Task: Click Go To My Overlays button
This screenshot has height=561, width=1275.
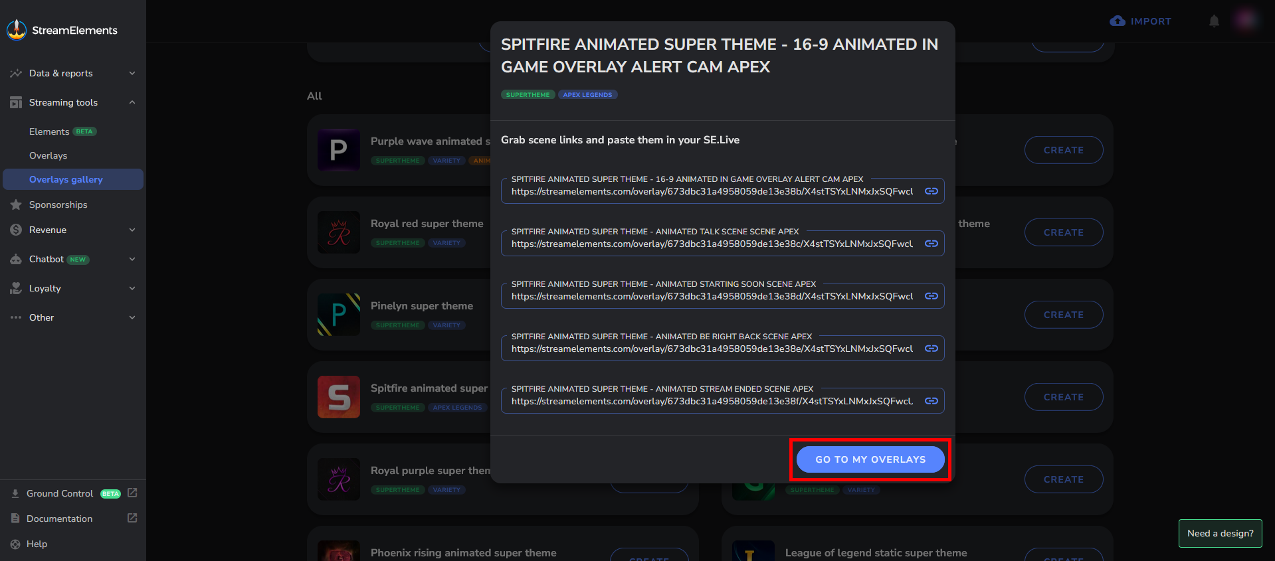Action: [870, 459]
